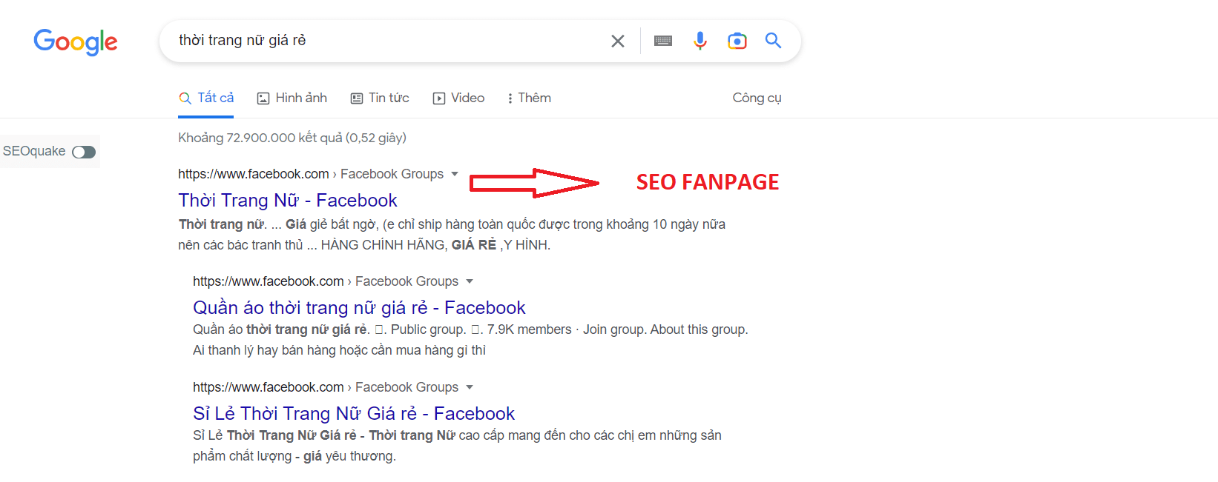Open the Thời Trang Nữ - Facebook result
This screenshot has width=1218, height=482.
(288, 201)
